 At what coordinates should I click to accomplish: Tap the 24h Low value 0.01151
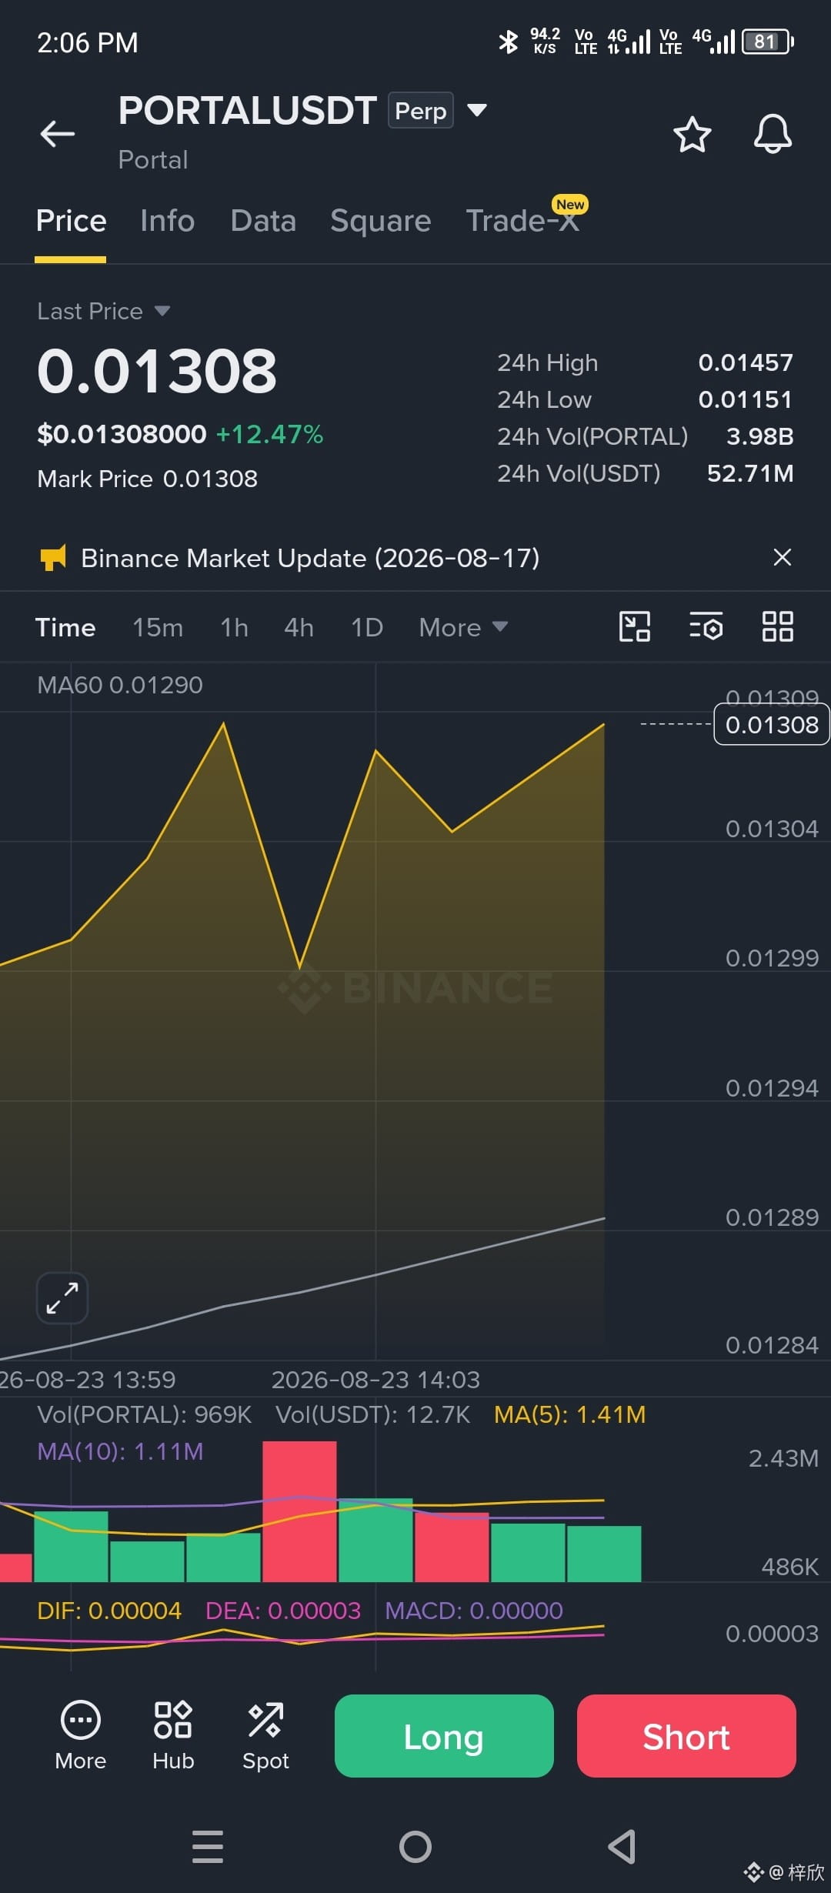pos(746,399)
